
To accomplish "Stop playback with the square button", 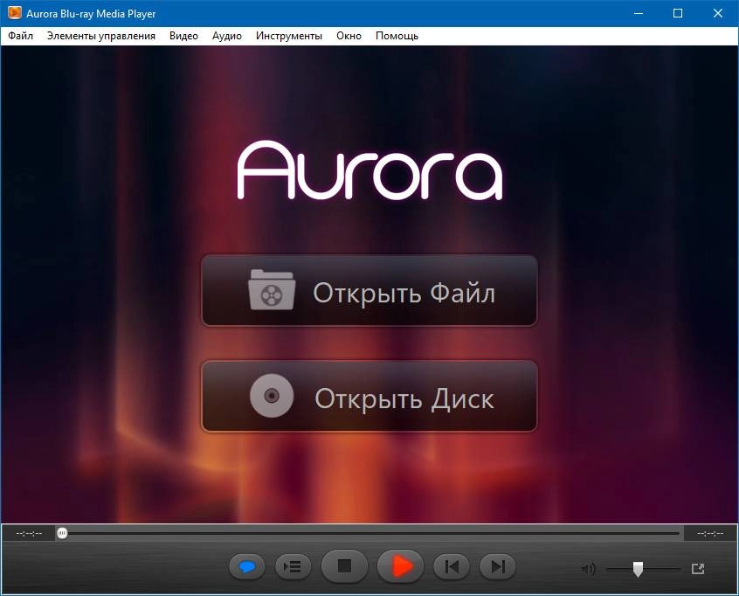I will click(x=344, y=565).
